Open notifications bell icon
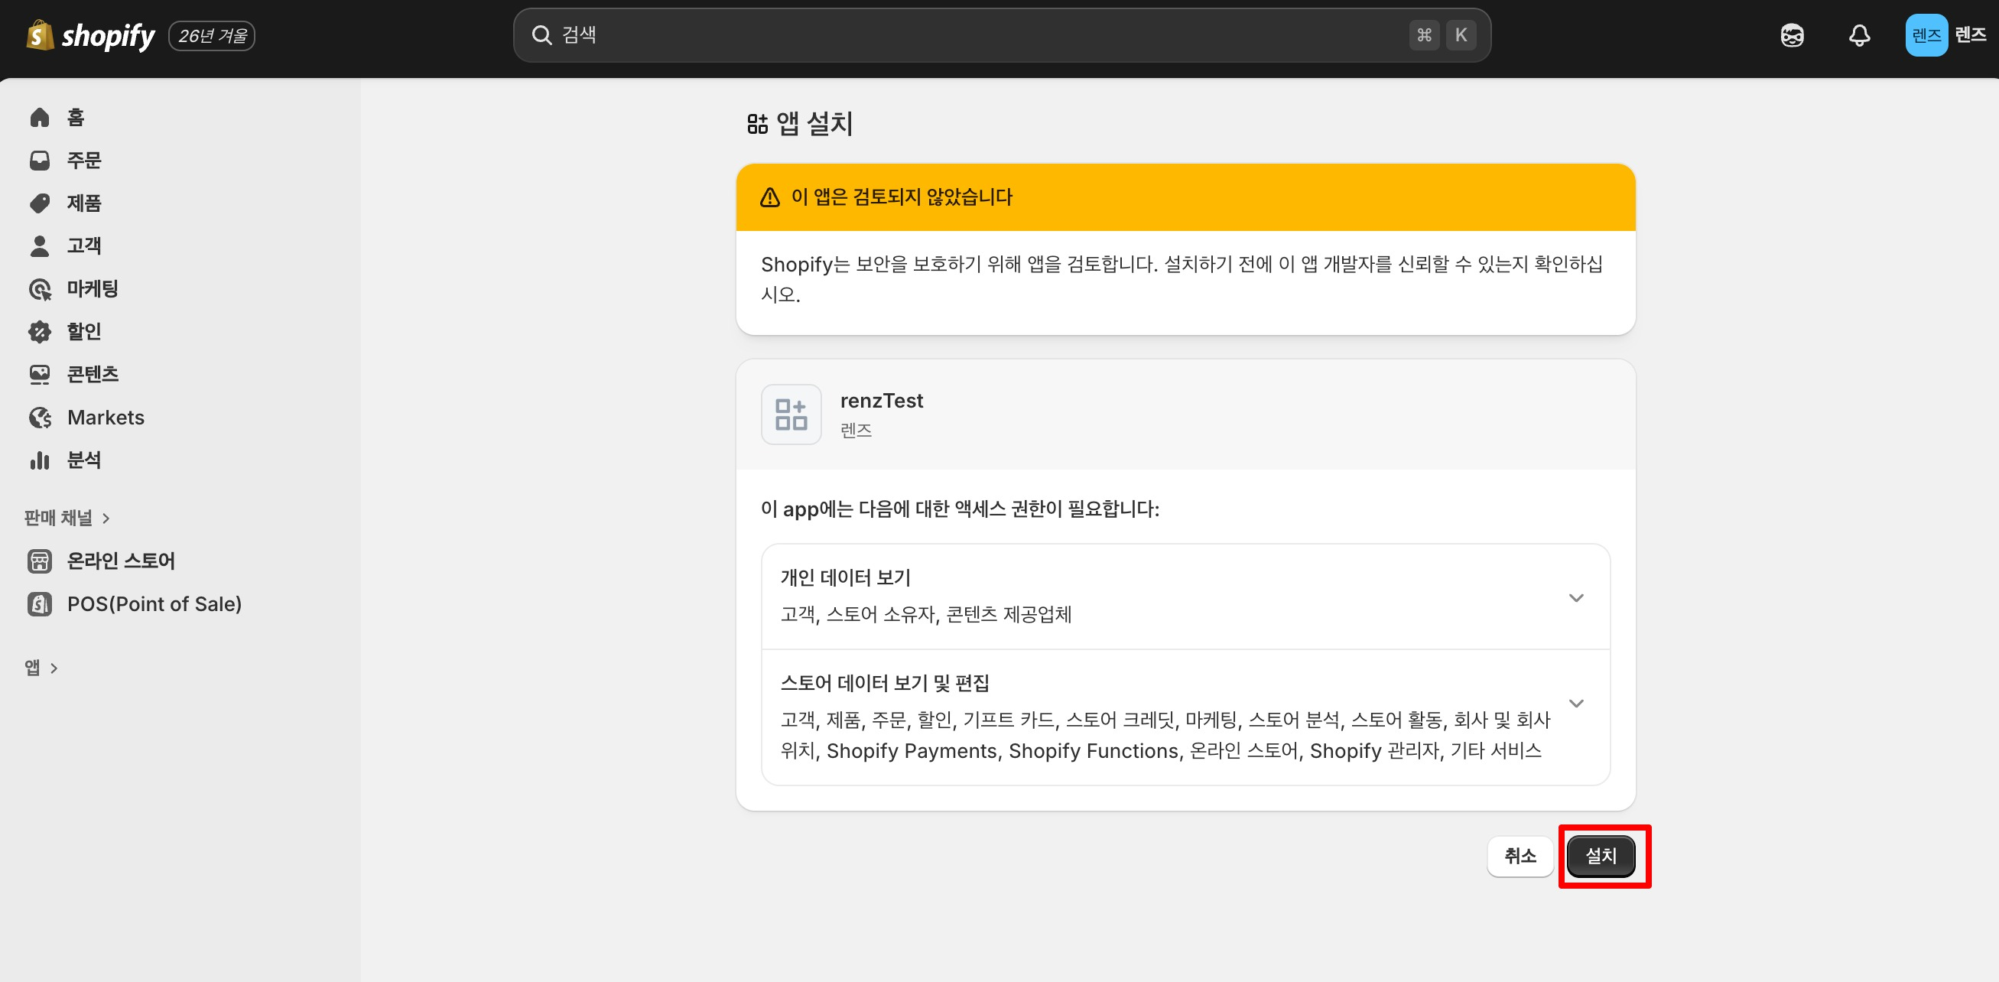This screenshot has height=982, width=1999. 1858,35
